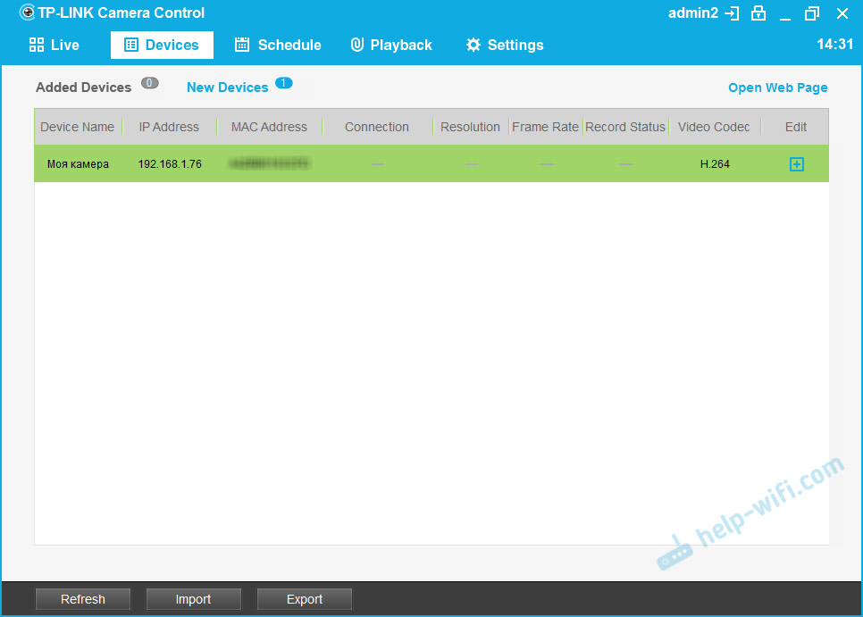Viewport: 863px width, 617px height.
Task: Click the Video Codec column header
Action: tap(714, 127)
